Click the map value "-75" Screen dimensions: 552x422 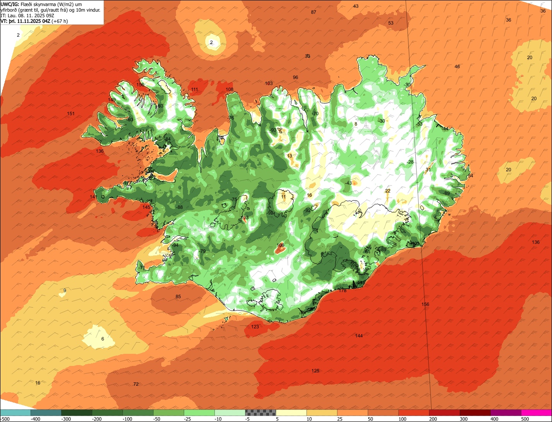point(234,199)
